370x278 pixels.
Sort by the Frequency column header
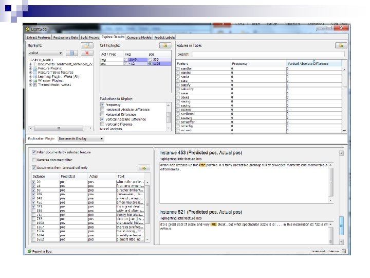[x=258, y=64]
